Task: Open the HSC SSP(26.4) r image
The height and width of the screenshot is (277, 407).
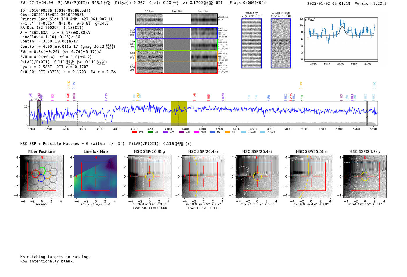Action: (x=203, y=176)
